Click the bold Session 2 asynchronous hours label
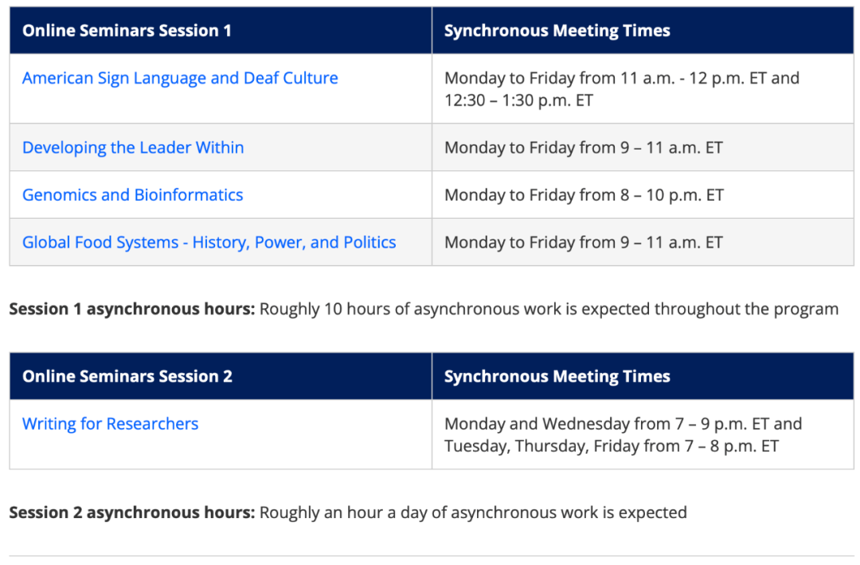 [132, 513]
